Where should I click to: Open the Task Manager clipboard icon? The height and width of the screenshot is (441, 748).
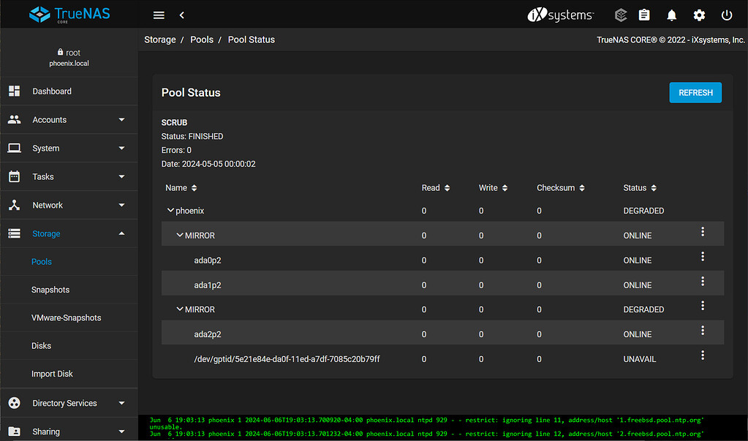(644, 15)
